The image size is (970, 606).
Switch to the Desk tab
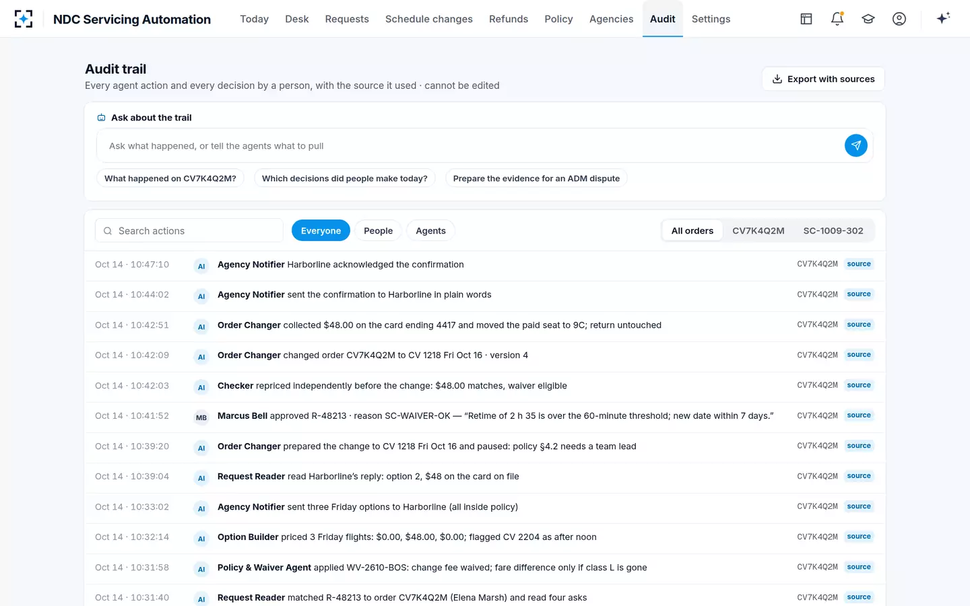tap(297, 19)
